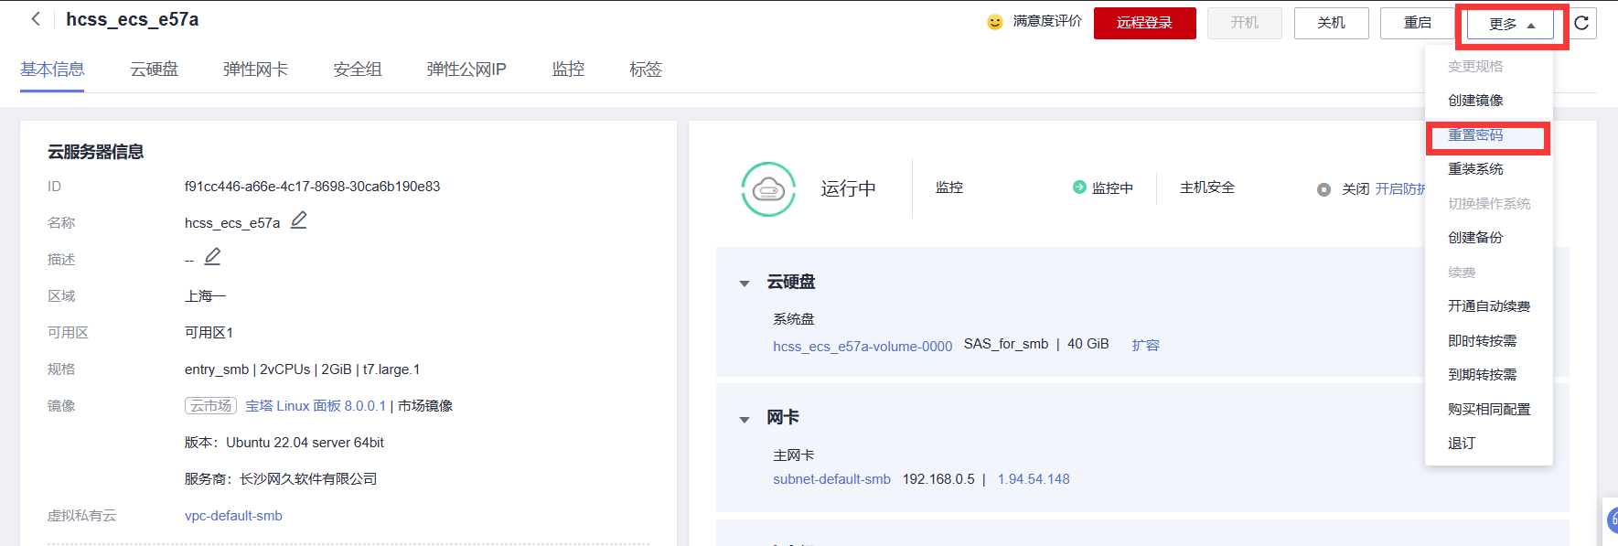This screenshot has width=1618, height=546.
Task: Select 购买相同配置 in the menu
Action: (x=1489, y=409)
